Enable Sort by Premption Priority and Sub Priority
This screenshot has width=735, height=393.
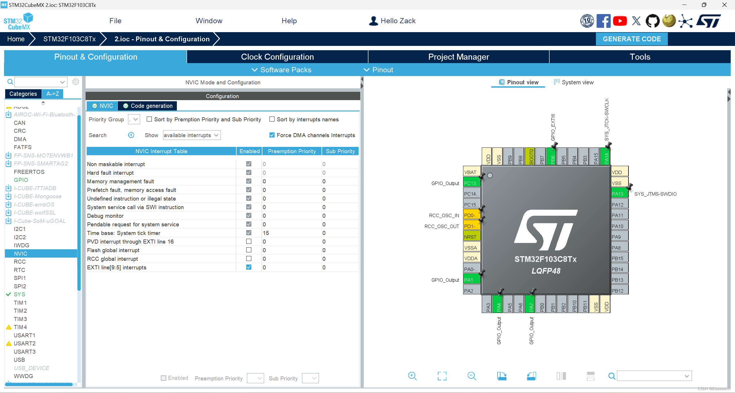(149, 119)
